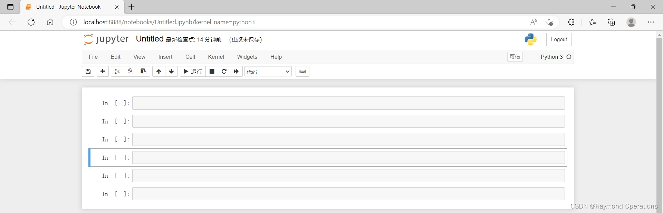Open the browser profile avatar
Image resolution: width=663 pixels, height=213 pixels.
[631, 22]
